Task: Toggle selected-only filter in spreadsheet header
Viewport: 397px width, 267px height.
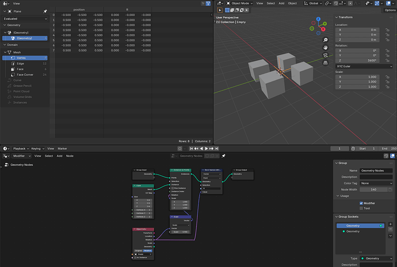Action: point(203,3)
